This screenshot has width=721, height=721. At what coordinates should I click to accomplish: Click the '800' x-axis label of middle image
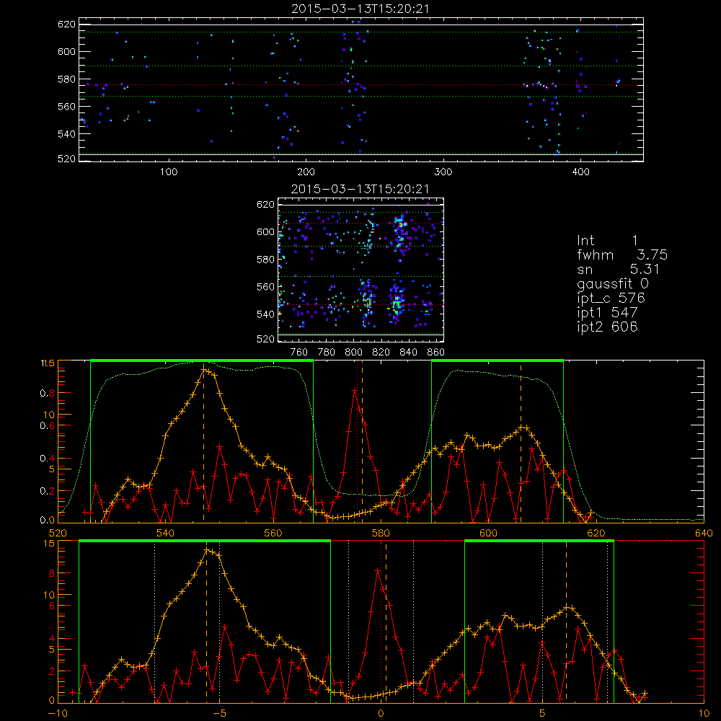(353, 353)
